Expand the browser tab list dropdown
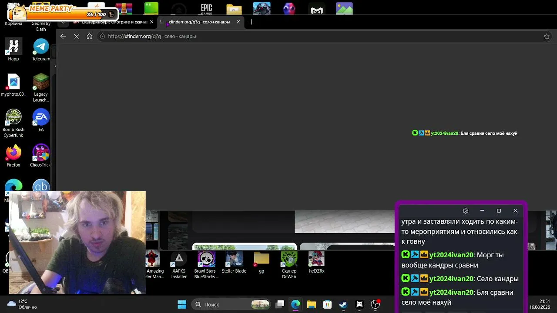Screen dimensions: 557x313 63,22
